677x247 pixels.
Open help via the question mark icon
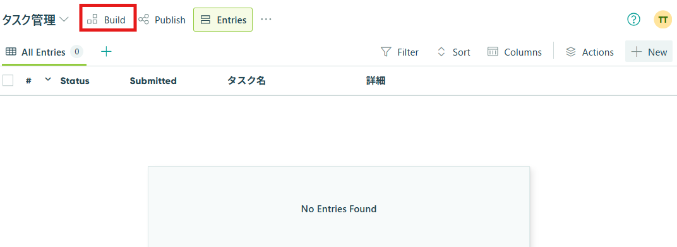pos(633,20)
